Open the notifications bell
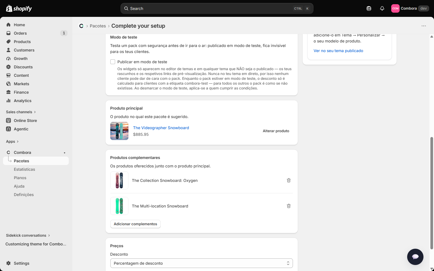The height and width of the screenshot is (271, 434). coord(382,8)
